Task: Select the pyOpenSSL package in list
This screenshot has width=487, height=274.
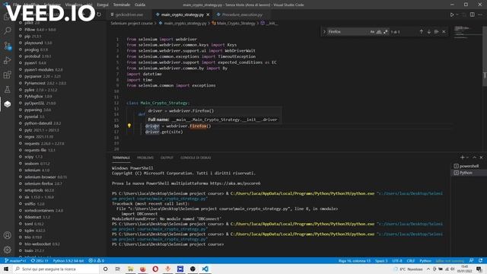Action: (x=40, y=104)
